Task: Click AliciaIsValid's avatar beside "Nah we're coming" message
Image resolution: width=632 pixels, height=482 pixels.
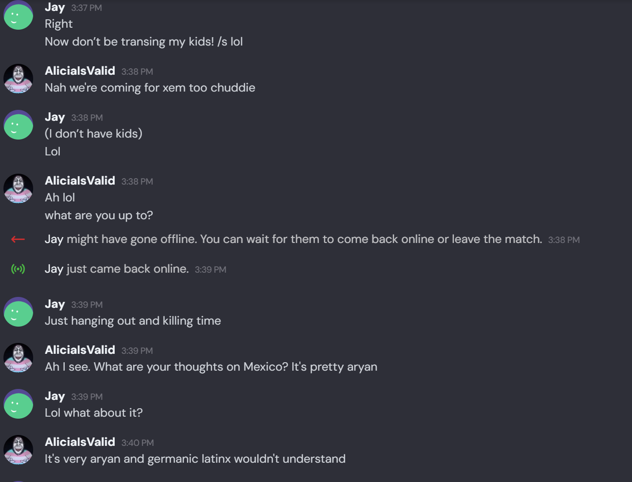Action: 18,79
